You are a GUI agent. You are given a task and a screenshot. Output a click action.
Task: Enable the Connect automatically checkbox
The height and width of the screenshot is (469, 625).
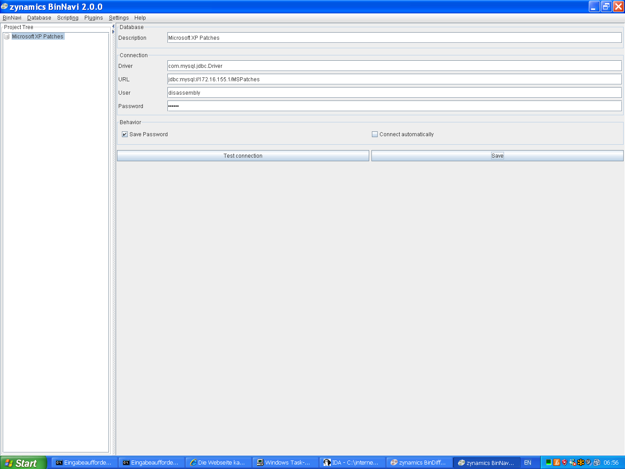pos(375,134)
